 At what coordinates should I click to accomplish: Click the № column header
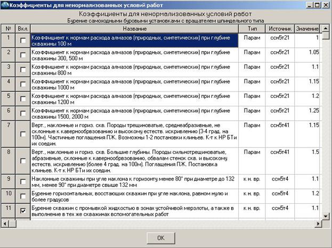8,29
